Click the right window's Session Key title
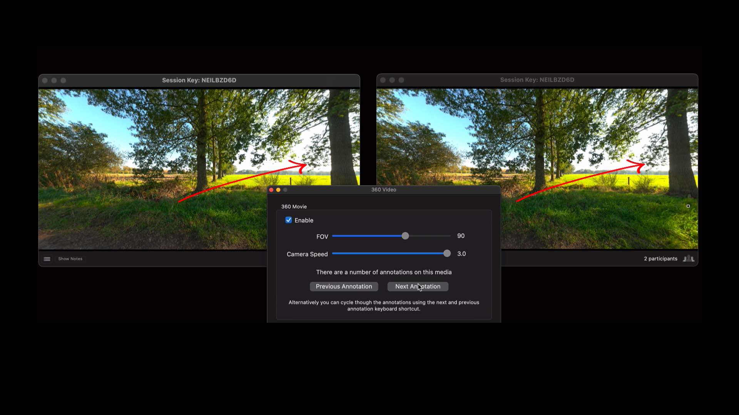The image size is (739, 415). click(x=537, y=80)
